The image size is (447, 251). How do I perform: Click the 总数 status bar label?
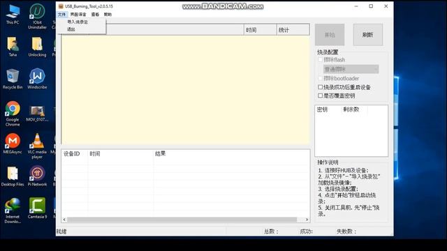(x=271, y=231)
